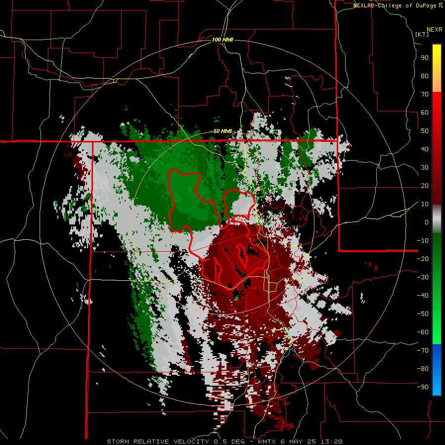Click the 20 value on velocity scale
The image size is (445, 445).
tap(425, 186)
